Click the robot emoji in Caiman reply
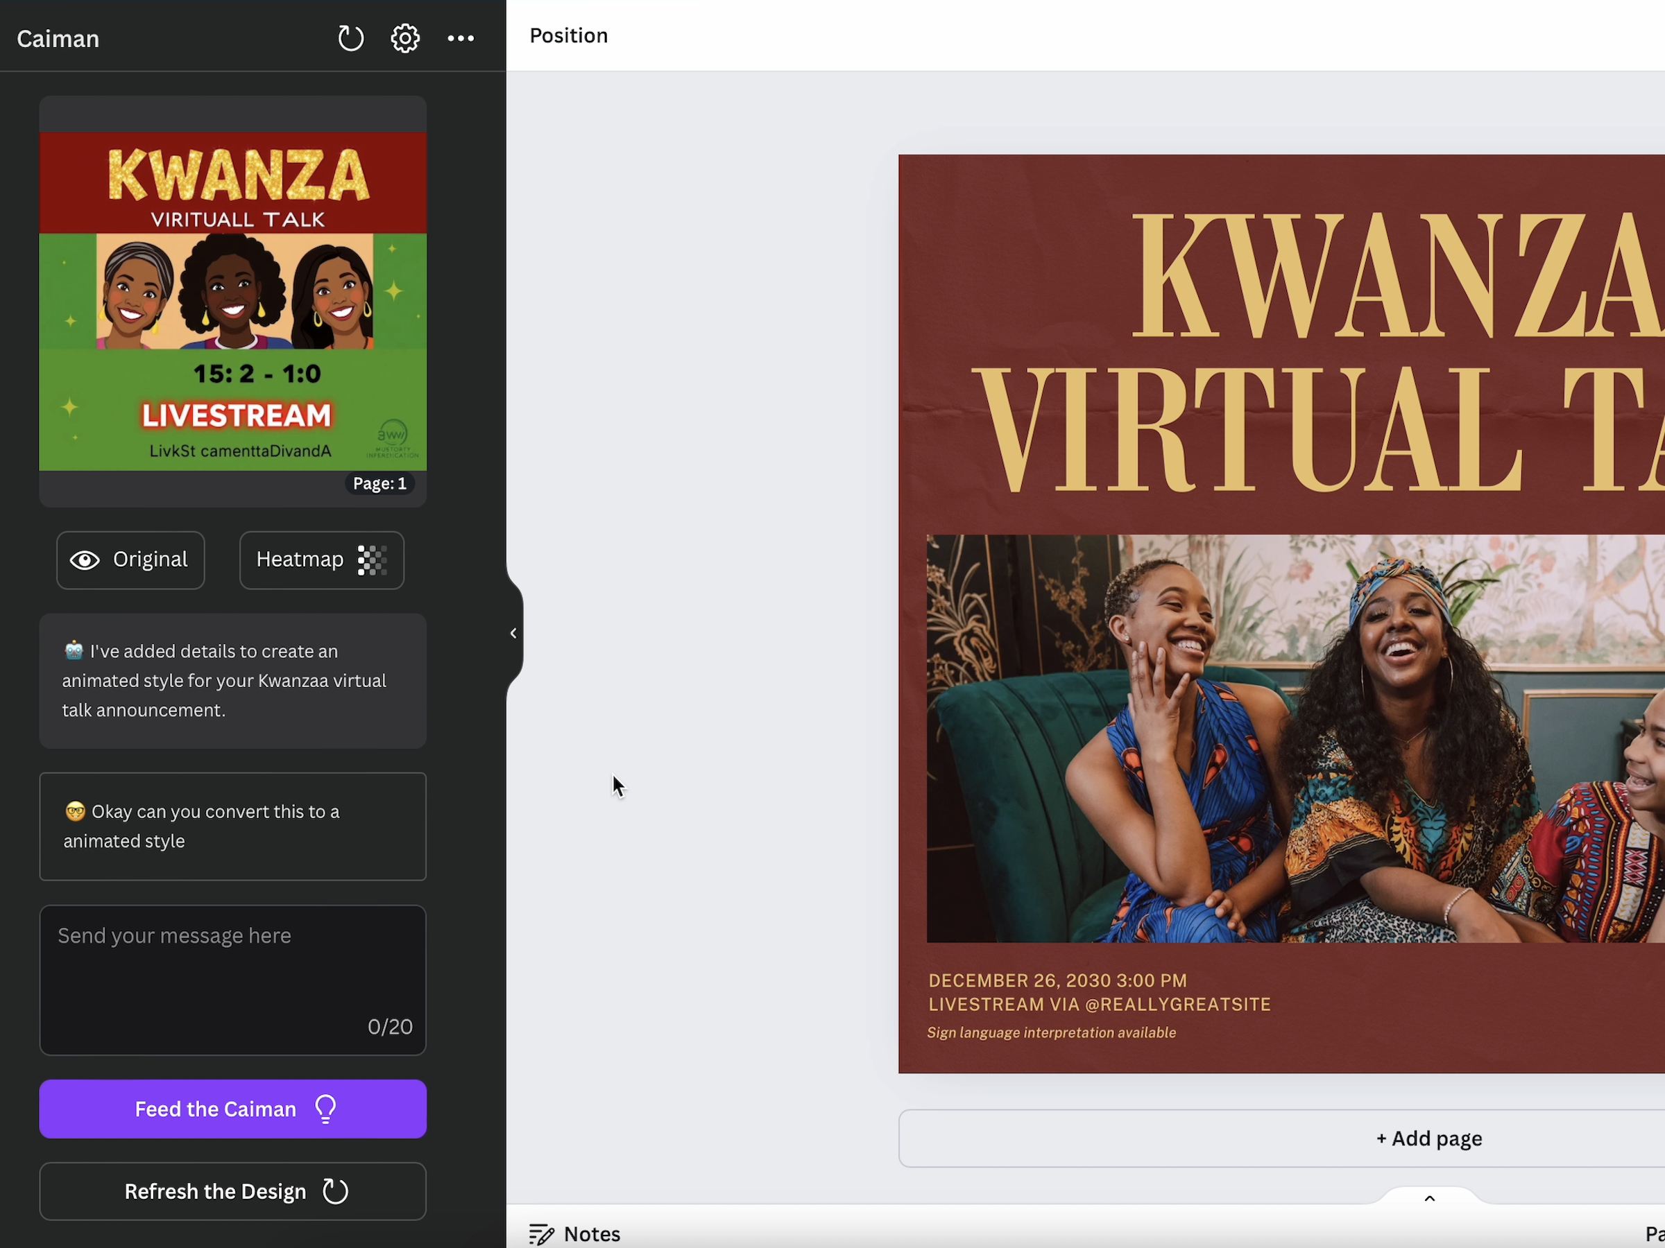Screen dimensions: 1665x1248 pos(74,651)
